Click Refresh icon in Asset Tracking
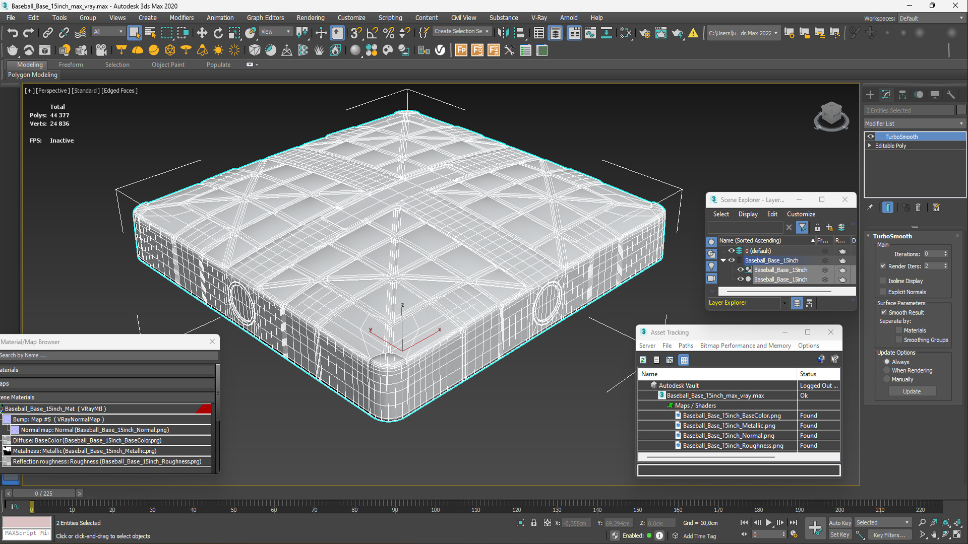 643,360
